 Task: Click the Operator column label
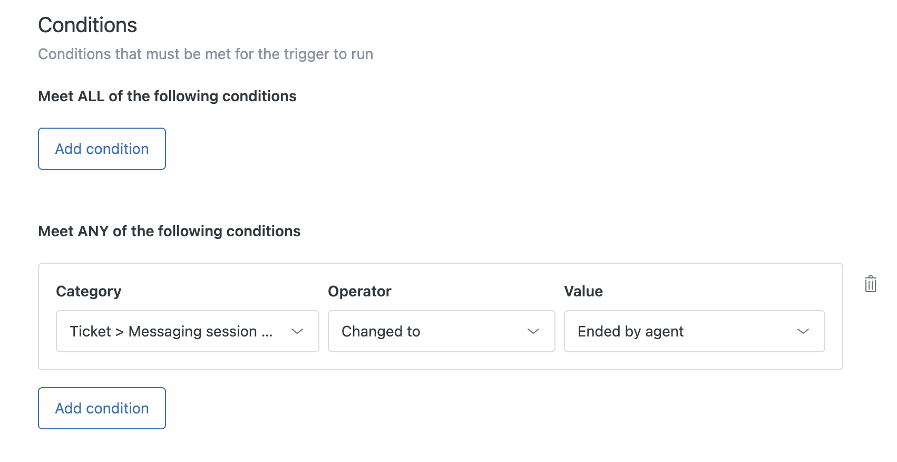359,291
